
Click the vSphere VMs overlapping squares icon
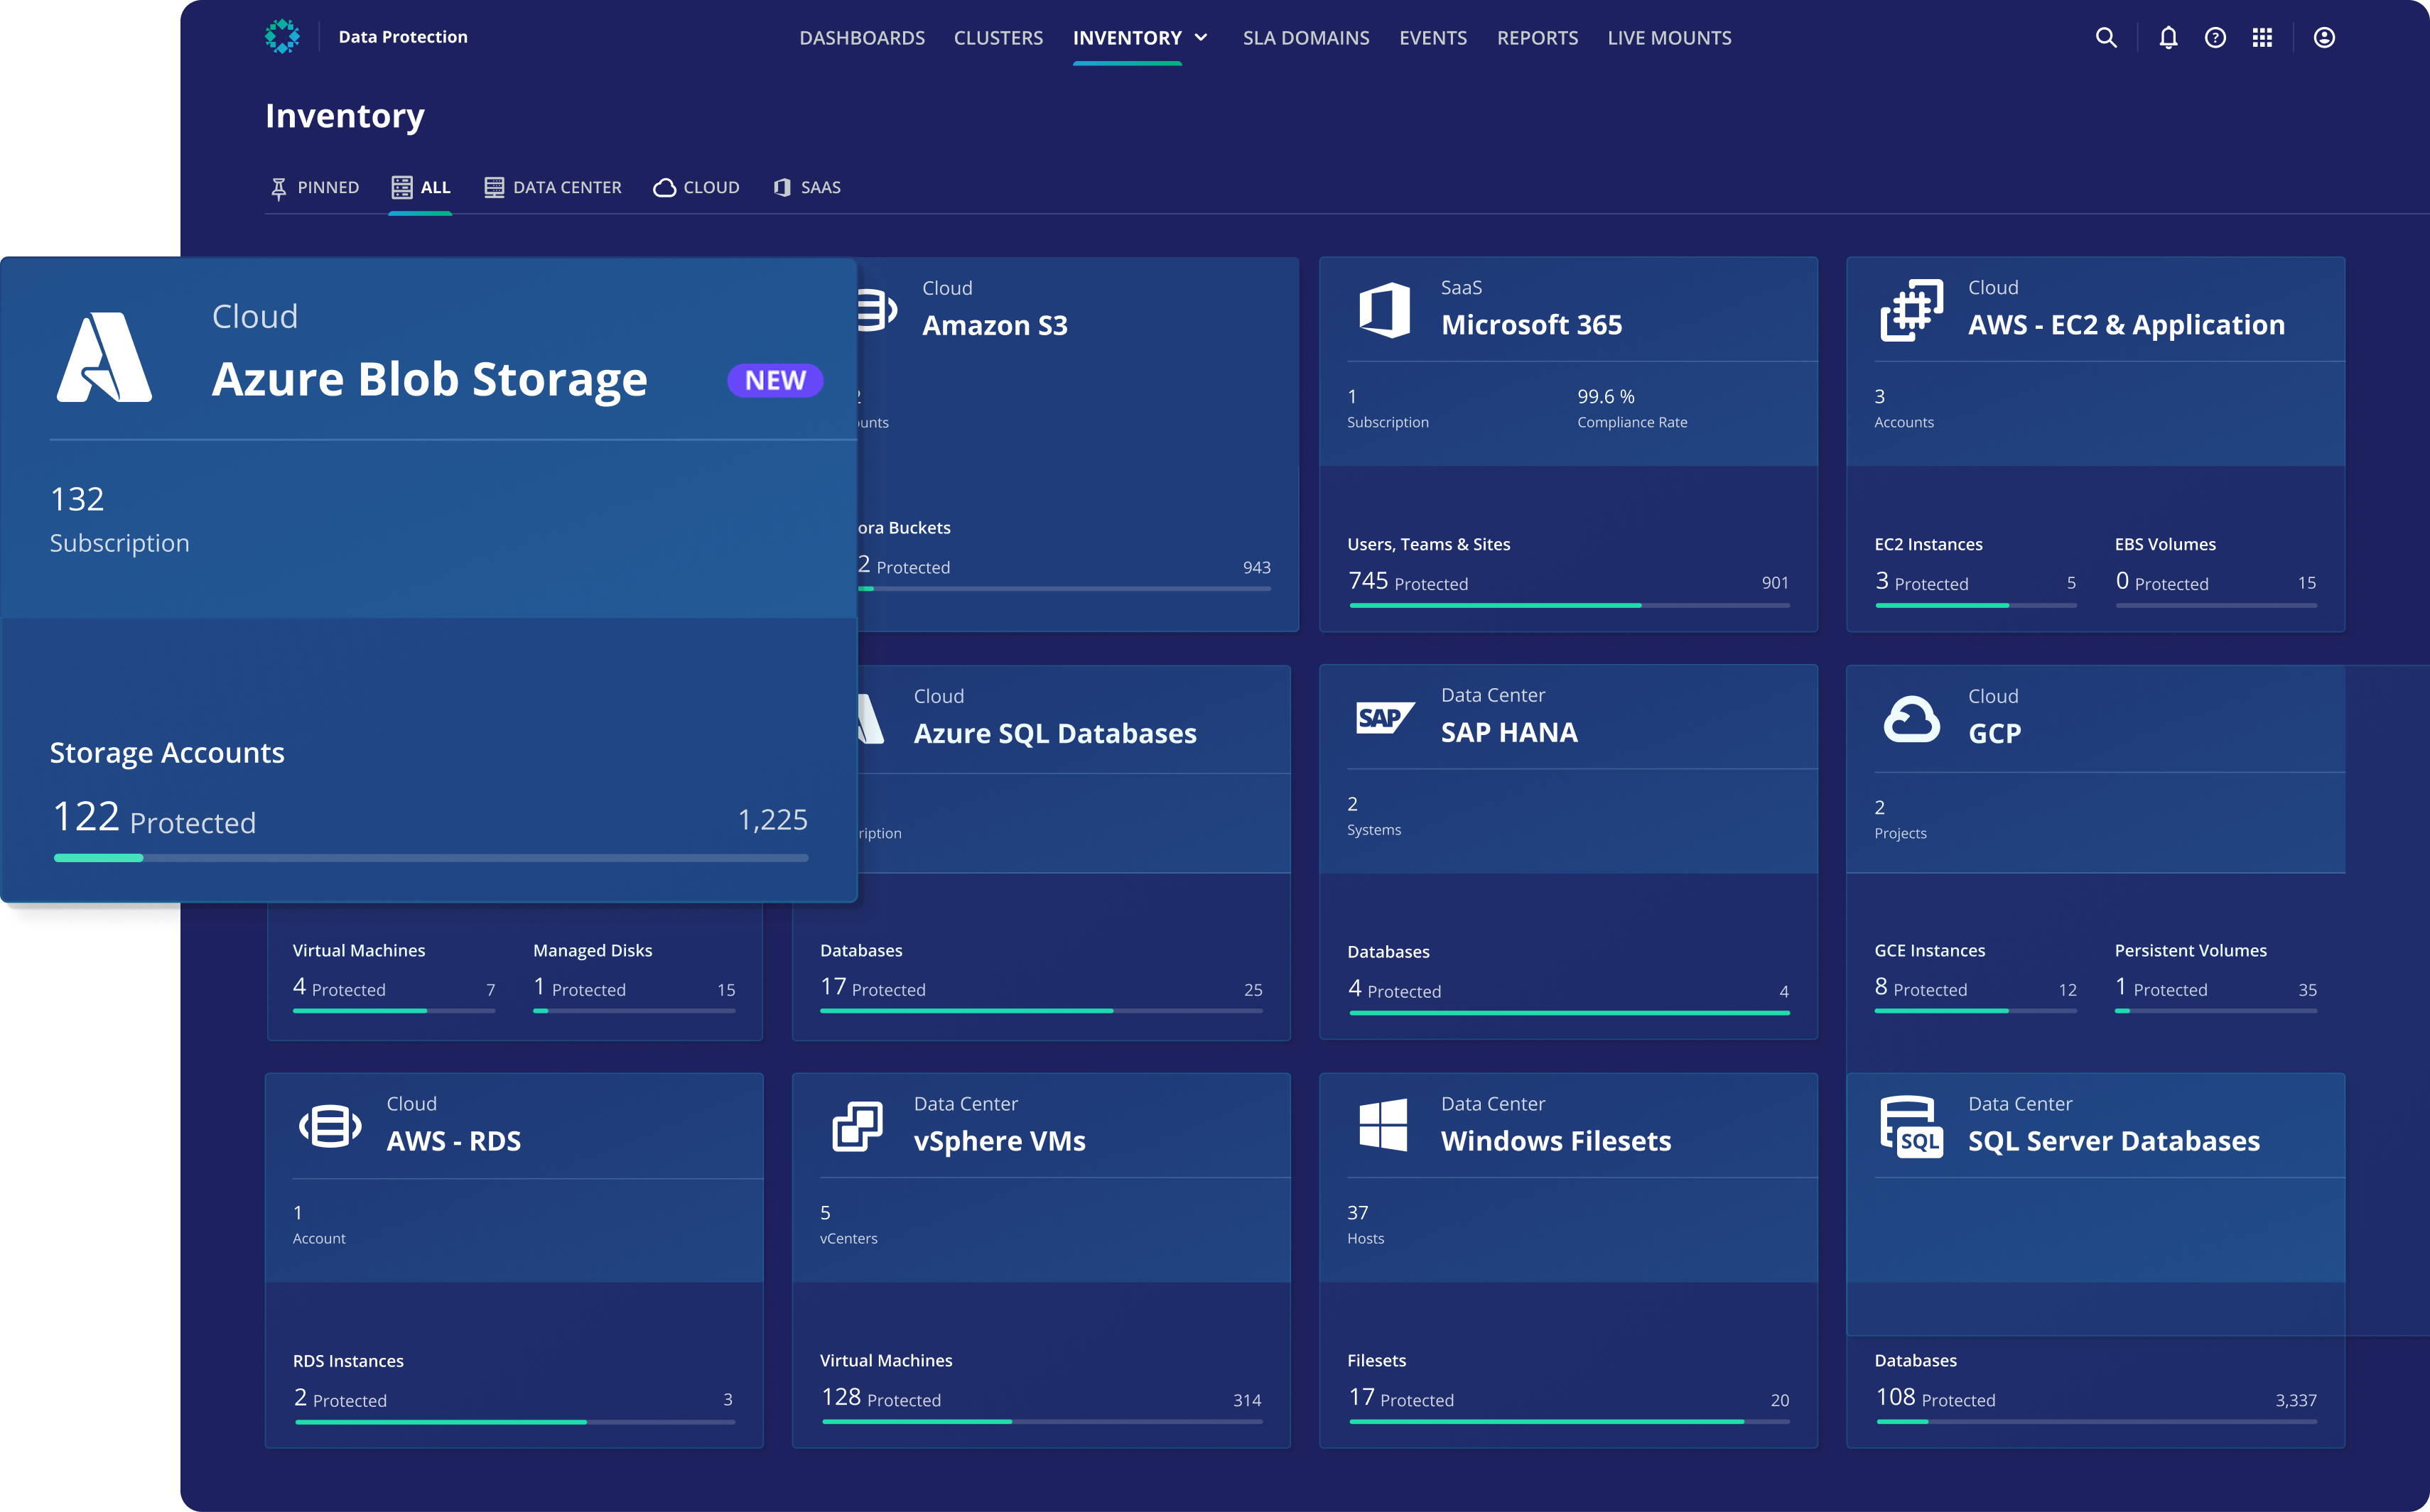click(858, 1127)
